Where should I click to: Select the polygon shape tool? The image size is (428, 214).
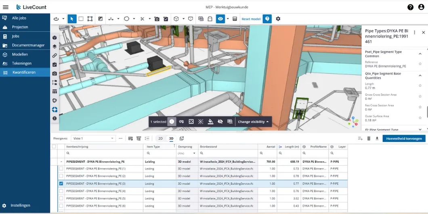(x=127, y=19)
